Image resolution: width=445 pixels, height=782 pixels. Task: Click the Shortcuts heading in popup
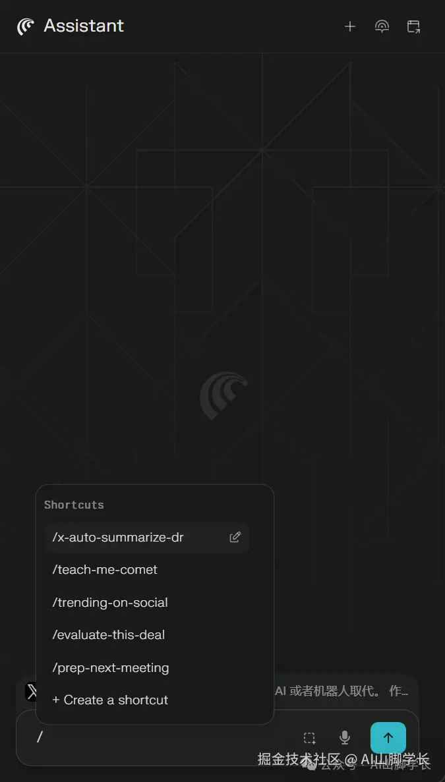click(74, 505)
